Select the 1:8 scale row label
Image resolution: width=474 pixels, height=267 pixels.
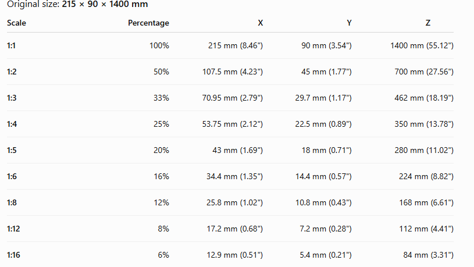(12, 202)
